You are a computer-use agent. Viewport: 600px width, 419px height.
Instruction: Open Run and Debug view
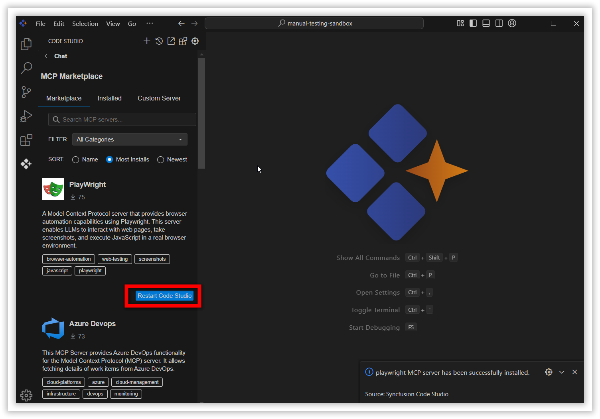tap(26, 116)
